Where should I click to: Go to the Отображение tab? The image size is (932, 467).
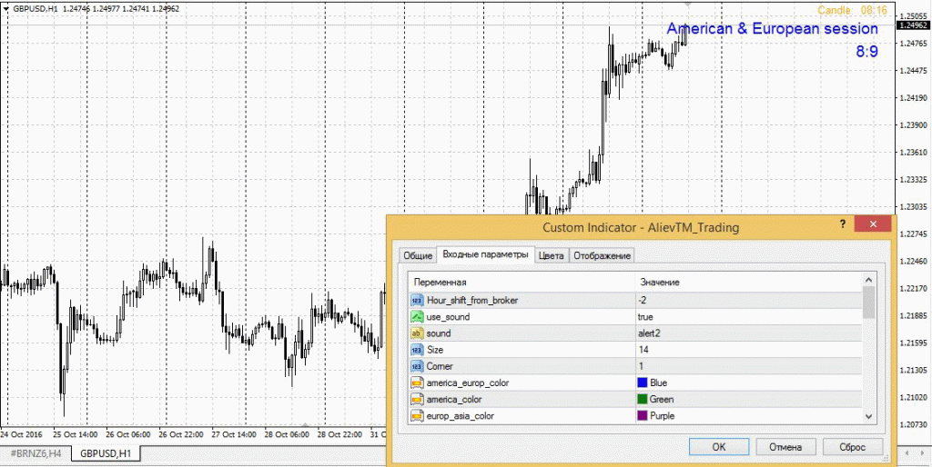pos(601,256)
